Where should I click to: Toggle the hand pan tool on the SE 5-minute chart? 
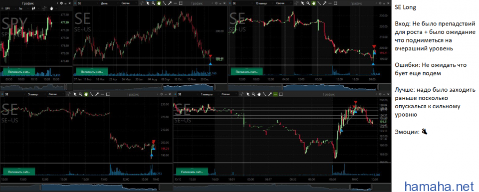(x=86, y=94)
